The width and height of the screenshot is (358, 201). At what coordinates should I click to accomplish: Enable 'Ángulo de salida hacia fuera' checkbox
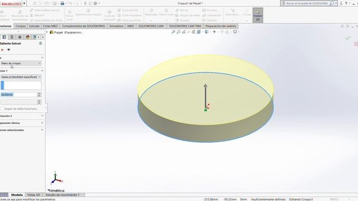pos(2,109)
